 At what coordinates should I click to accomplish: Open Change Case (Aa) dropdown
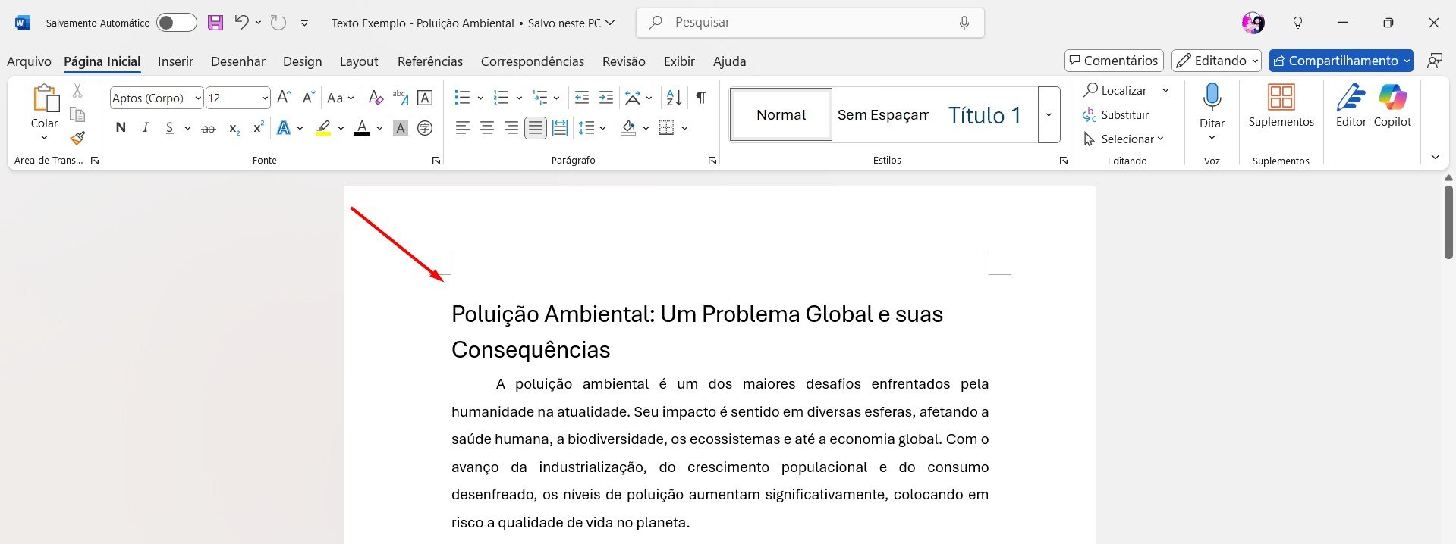[x=341, y=98]
